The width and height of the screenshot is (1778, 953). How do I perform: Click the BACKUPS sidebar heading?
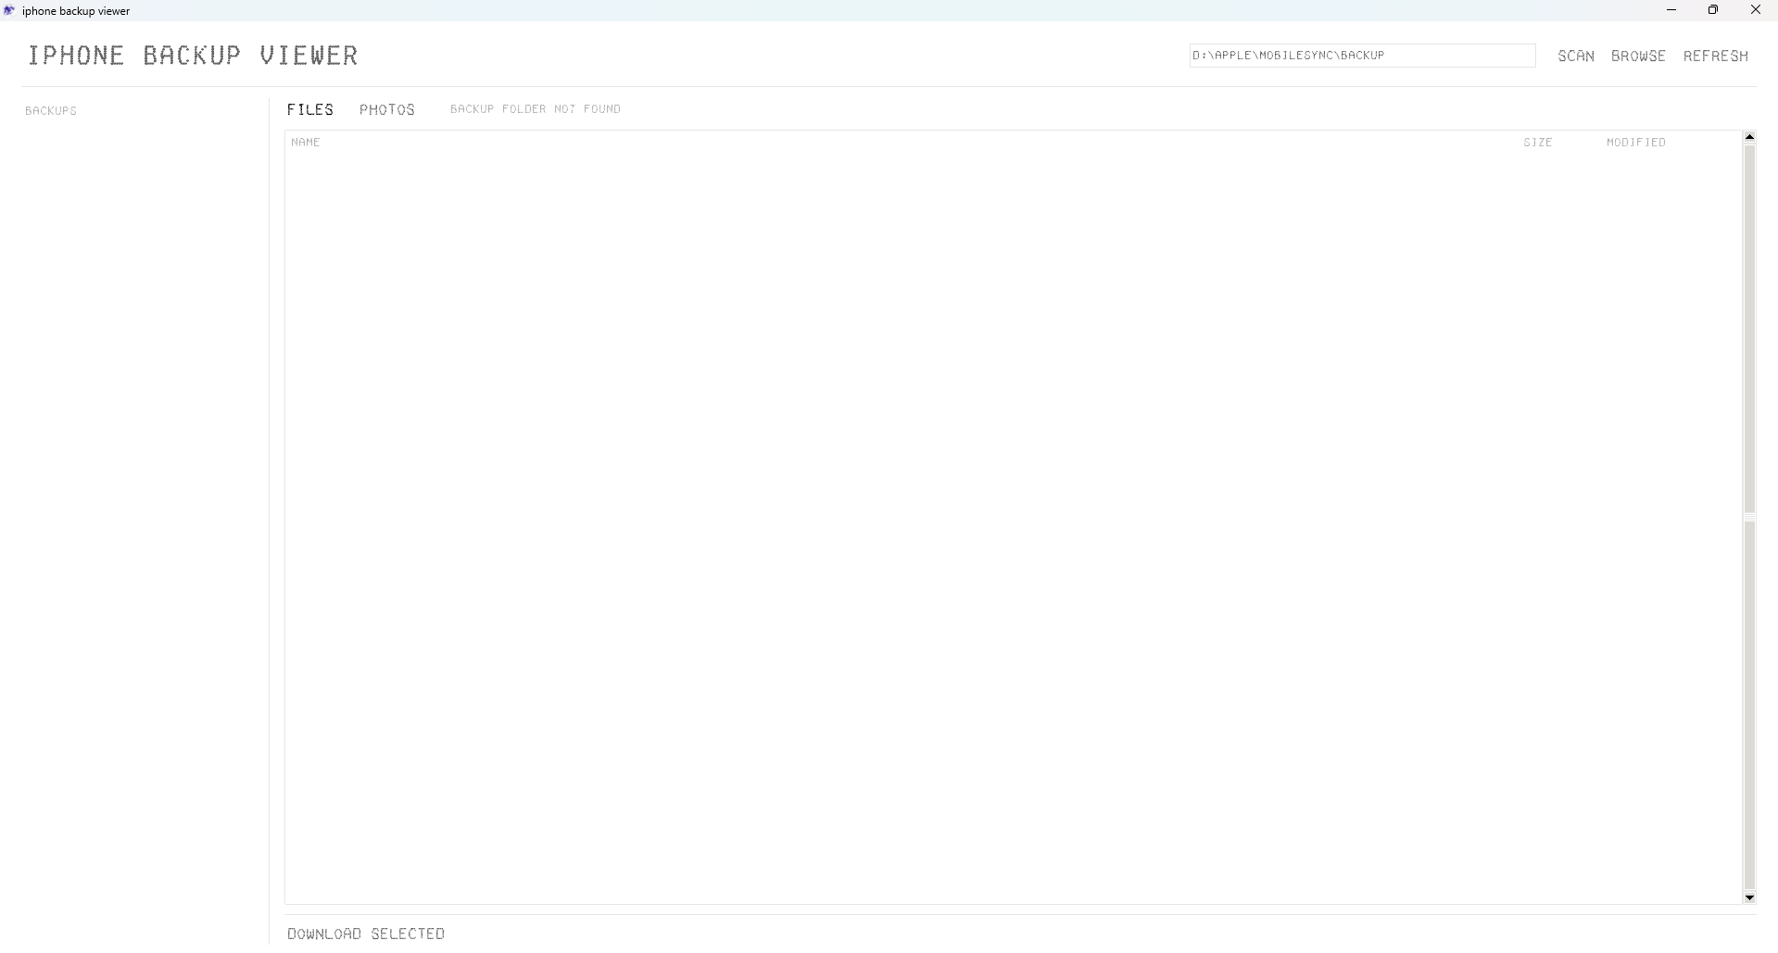(51, 110)
